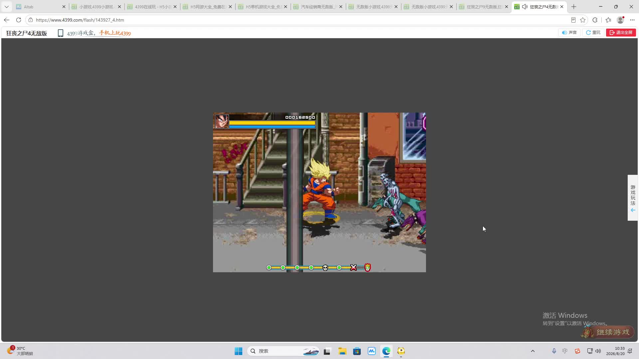The image size is (639, 359).
Task: Click the skull marker on stage progress
Action: click(325, 268)
